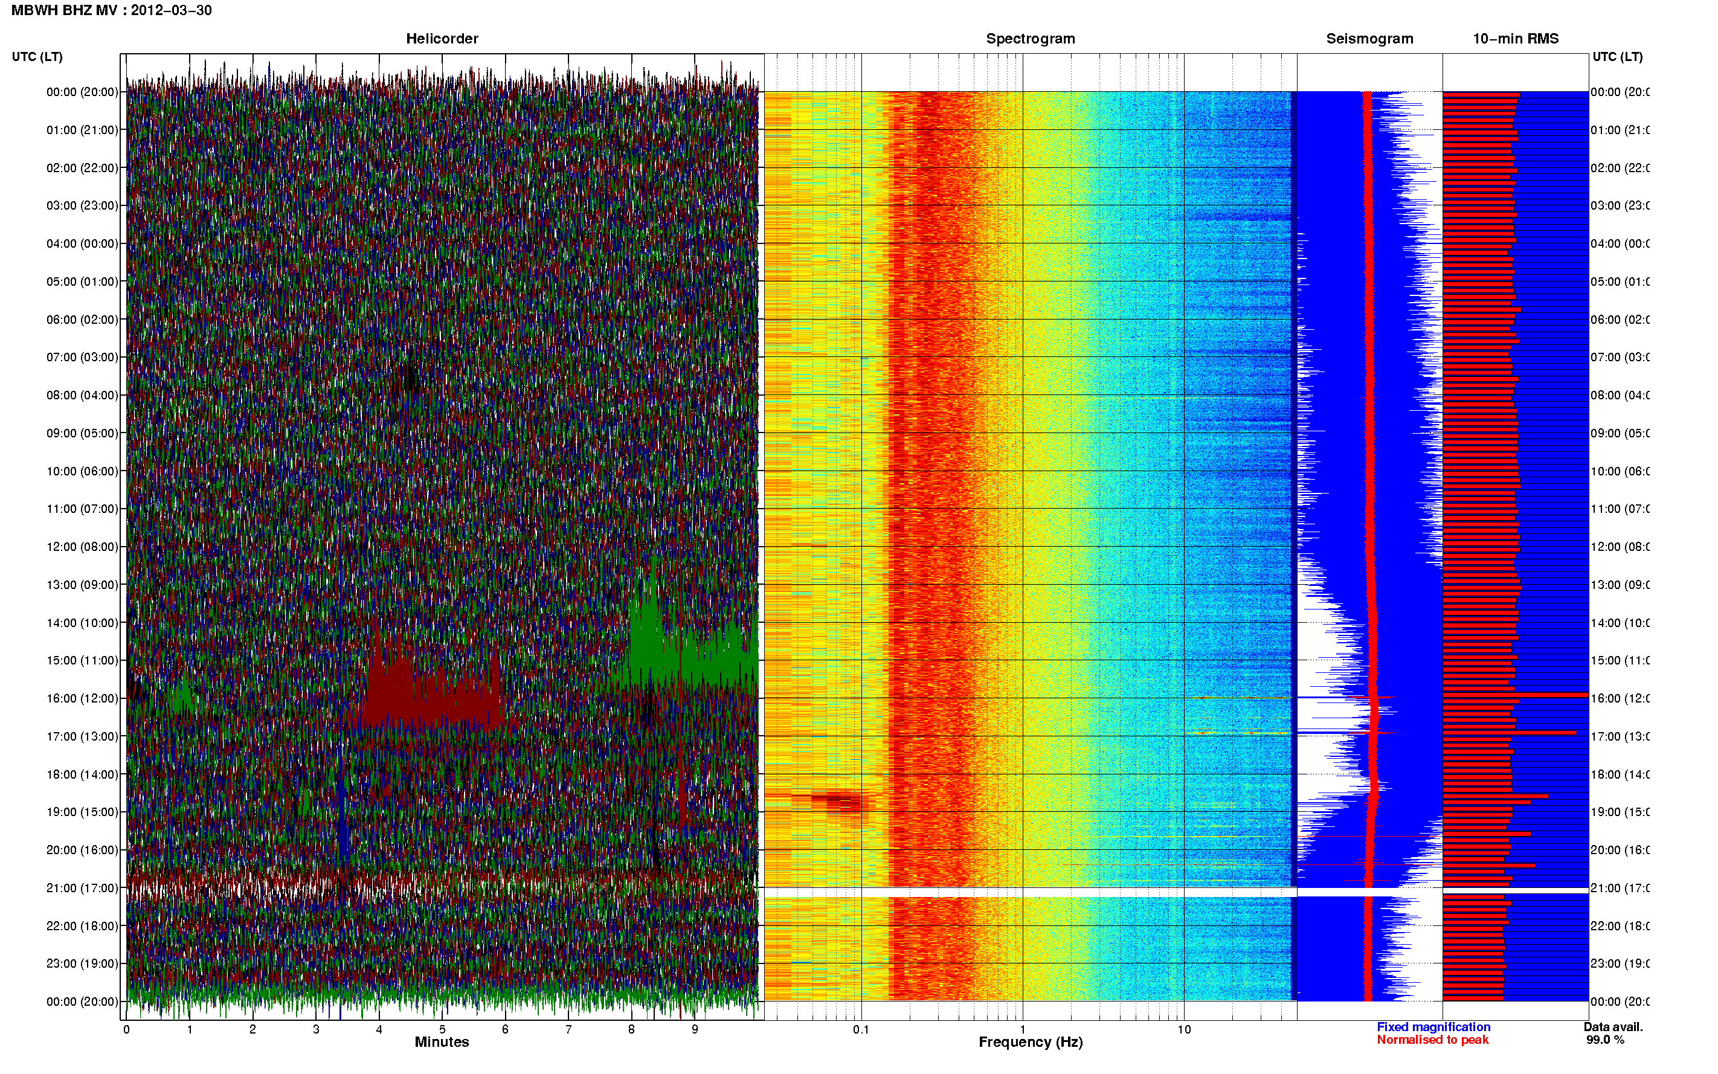Click the blue 'Fixed magnification' legend text

(1433, 1027)
